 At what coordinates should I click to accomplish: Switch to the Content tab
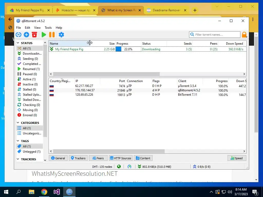[x=143, y=158]
